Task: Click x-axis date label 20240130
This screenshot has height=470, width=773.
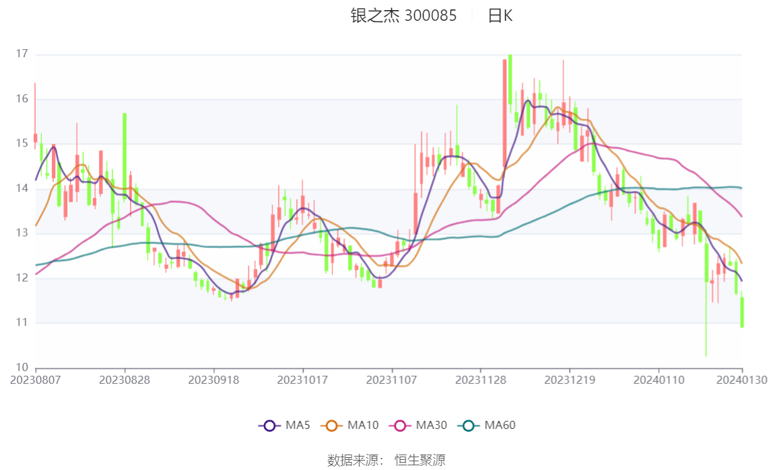Action: click(x=742, y=380)
